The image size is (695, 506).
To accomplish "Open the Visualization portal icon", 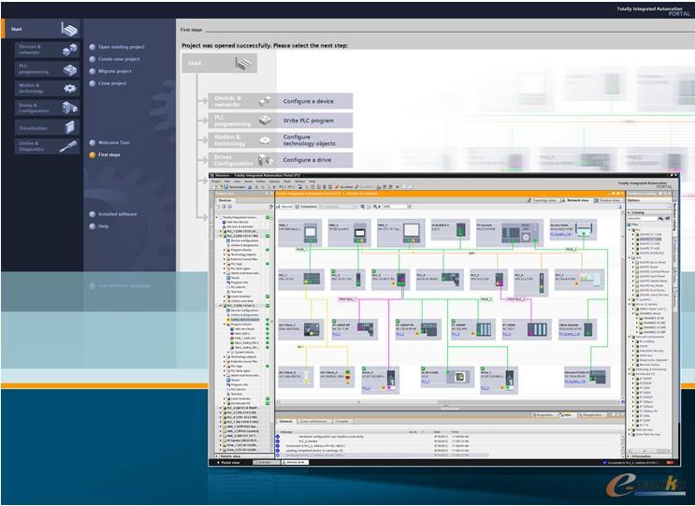I will click(x=69, y=126).
